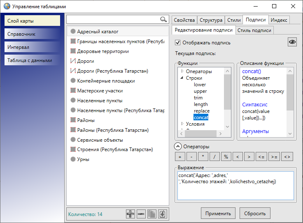Expand the Операторы tree node
The width and height of the screenshot is (303, 223).
click(182, 71)
